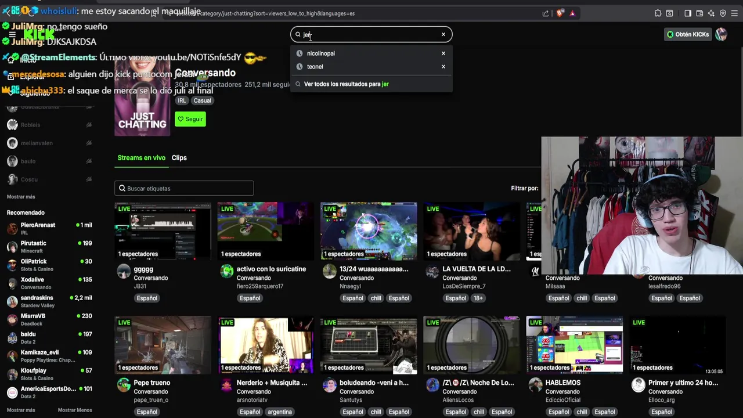Open Nerderio + Musiquita stream thumbnail
The height and width of the screenshot is (418, 743).
(266, 345)
